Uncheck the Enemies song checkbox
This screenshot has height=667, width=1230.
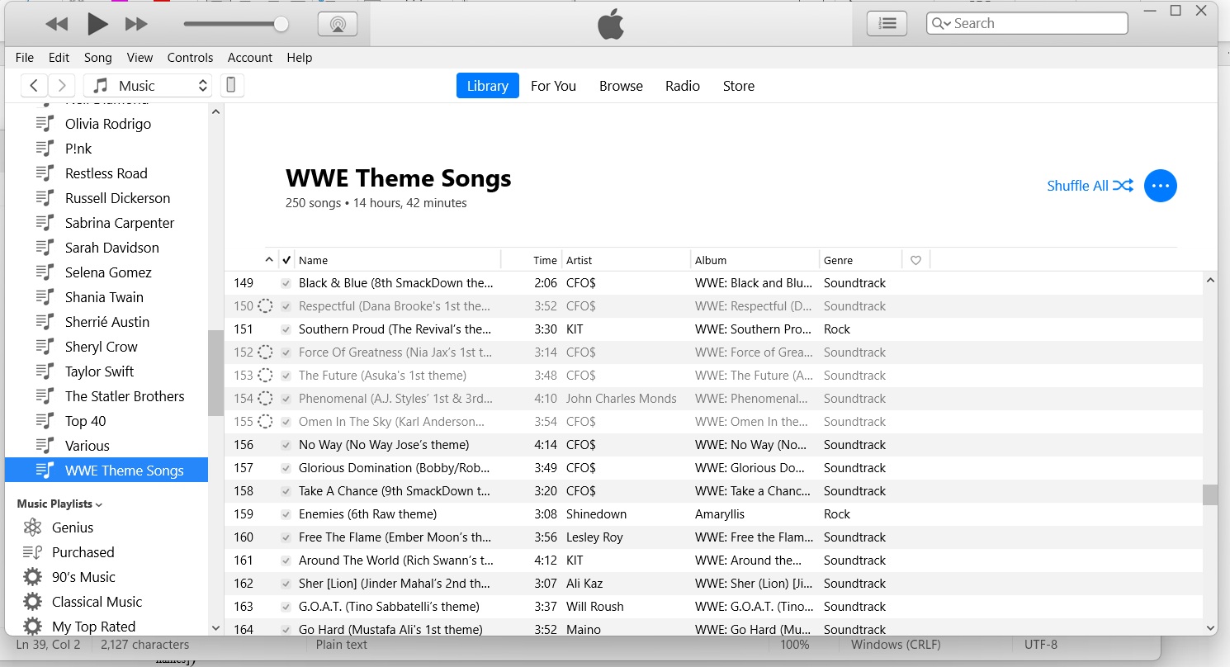(286, 514)
